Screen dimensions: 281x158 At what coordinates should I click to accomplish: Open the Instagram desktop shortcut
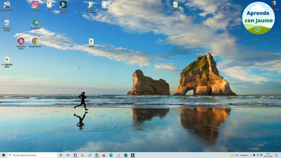click(x=35, y=6)
